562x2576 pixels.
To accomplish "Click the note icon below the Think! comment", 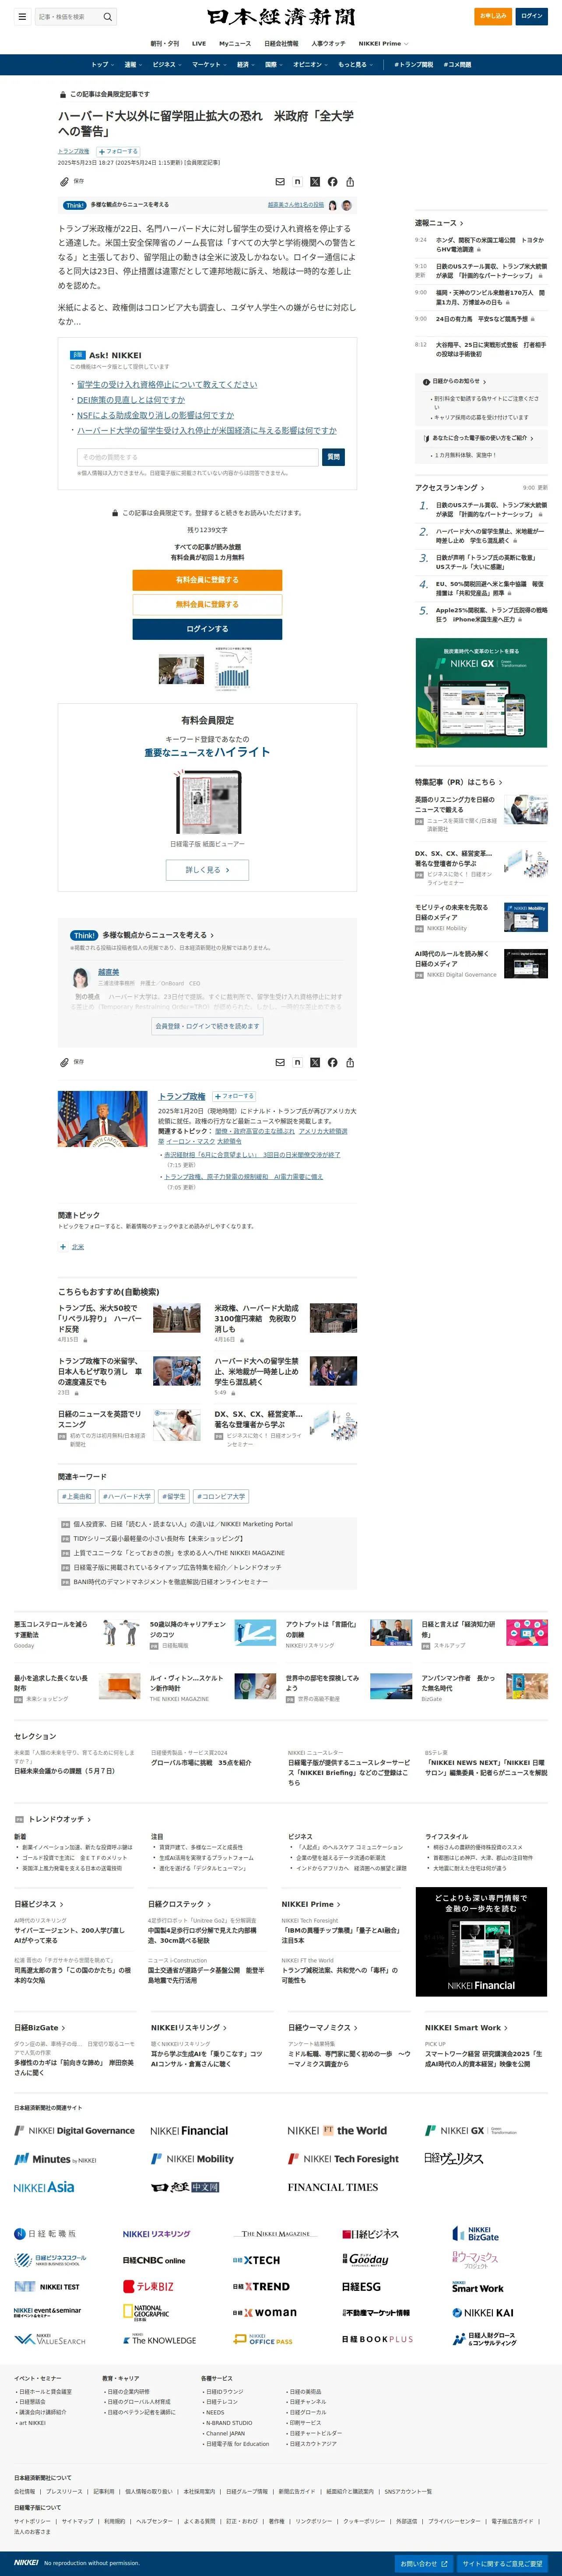I will point(297,1062).
